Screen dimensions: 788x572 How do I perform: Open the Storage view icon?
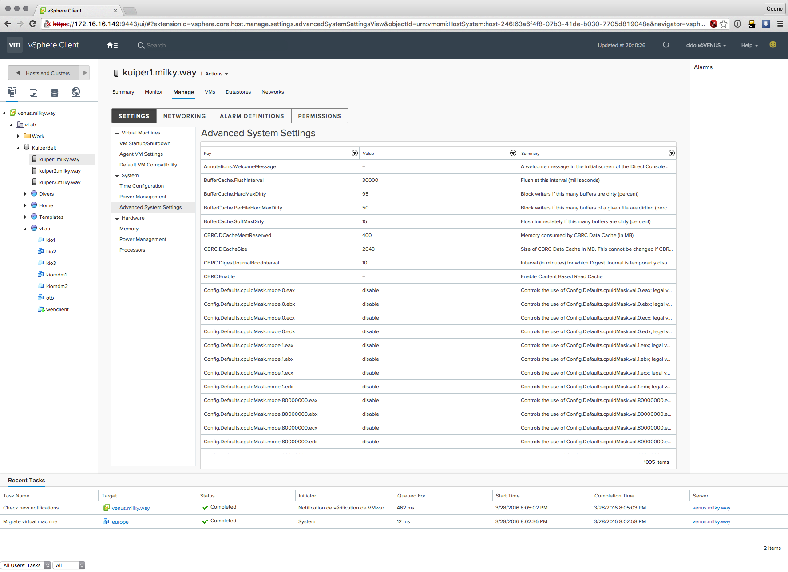(x=55, y=92)
